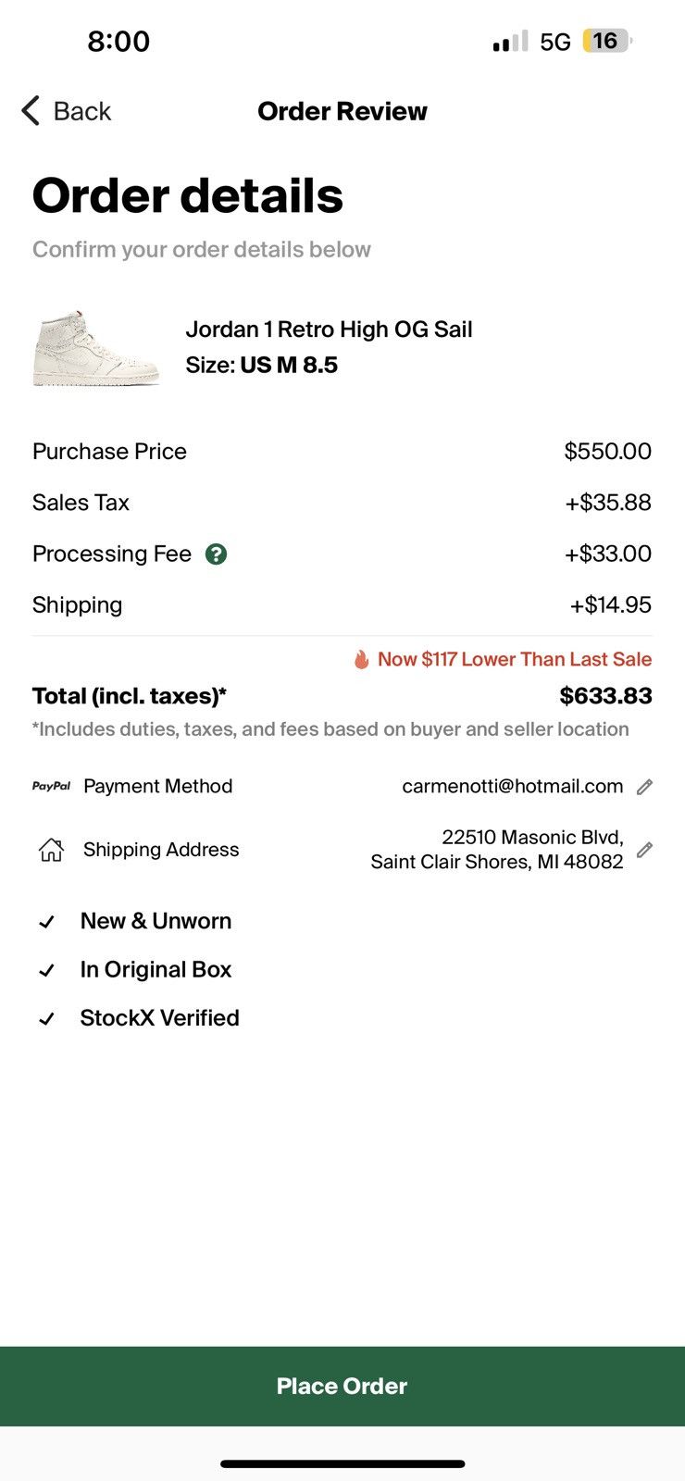Edit payment method pencil icon
685x1481 pixels.
pos(645,787)
